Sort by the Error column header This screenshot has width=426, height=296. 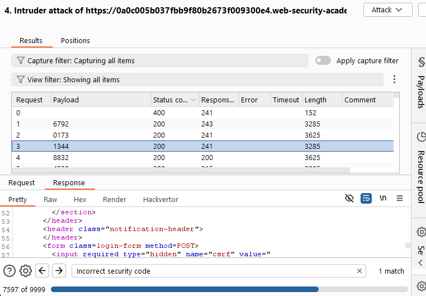tap(255, 100)
